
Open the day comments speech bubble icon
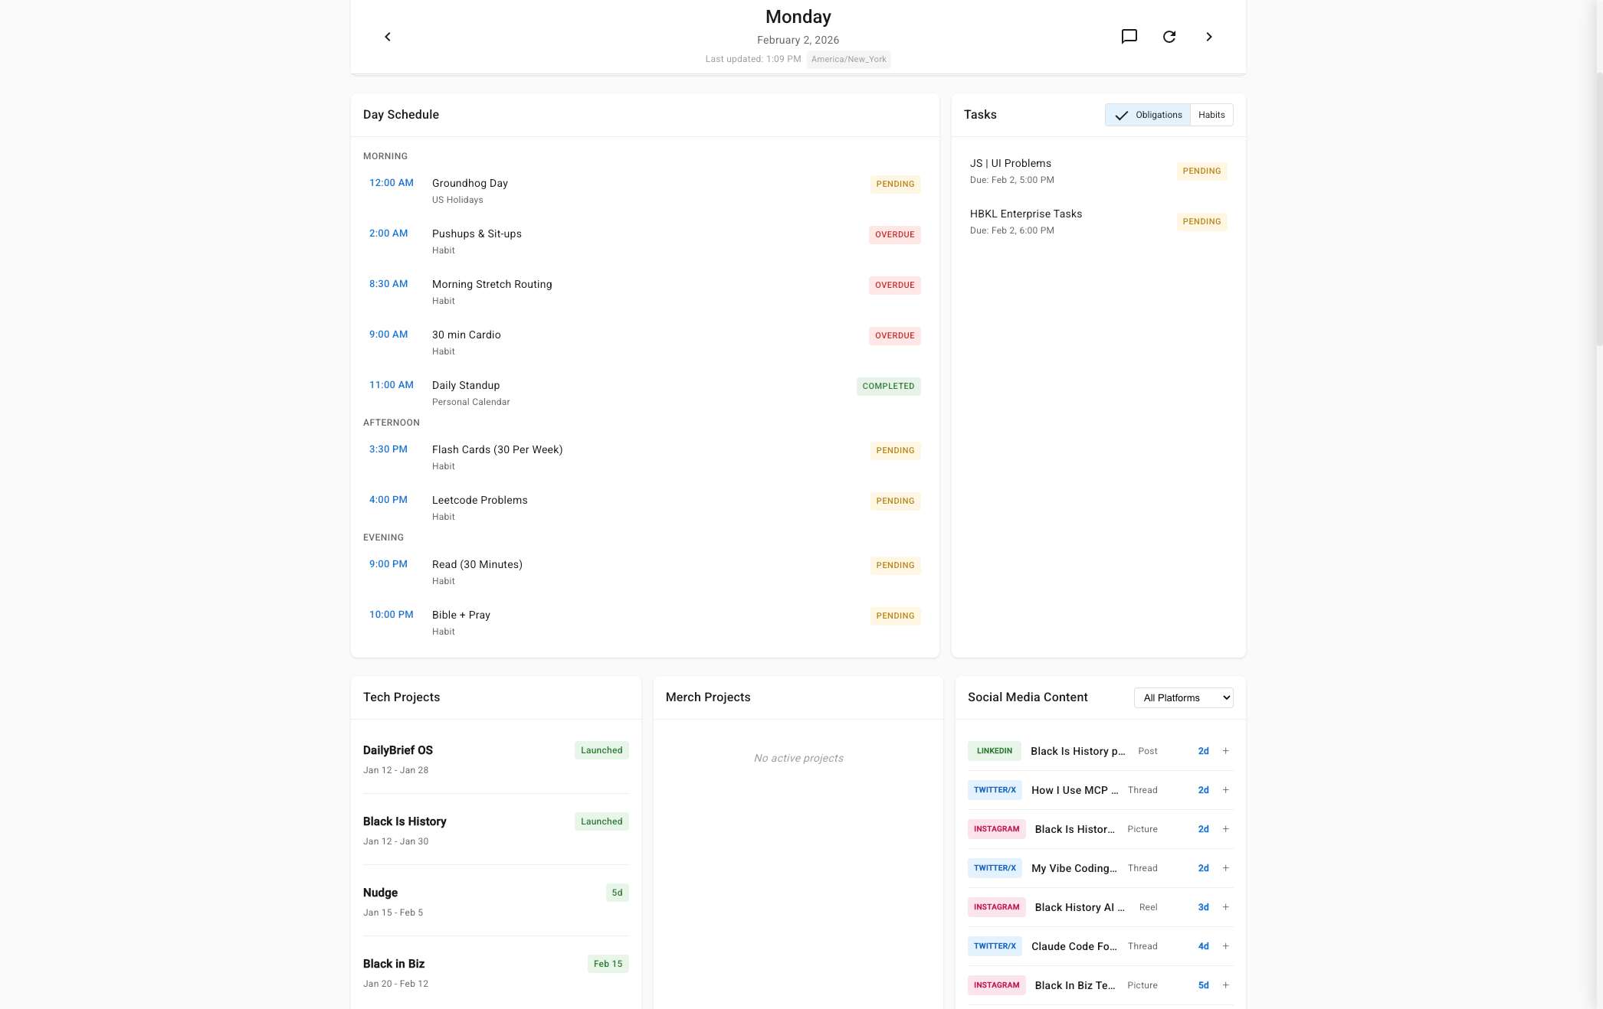[x=1129, y=37]
